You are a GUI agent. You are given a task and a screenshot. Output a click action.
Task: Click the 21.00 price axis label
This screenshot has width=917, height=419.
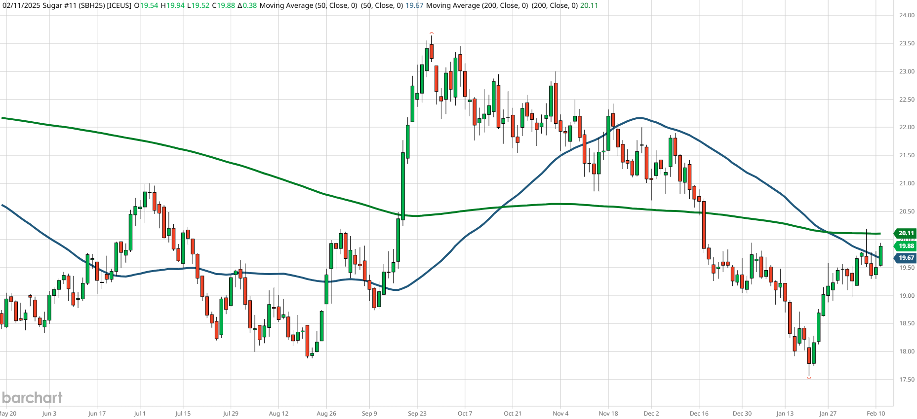[x=907, y=183]
